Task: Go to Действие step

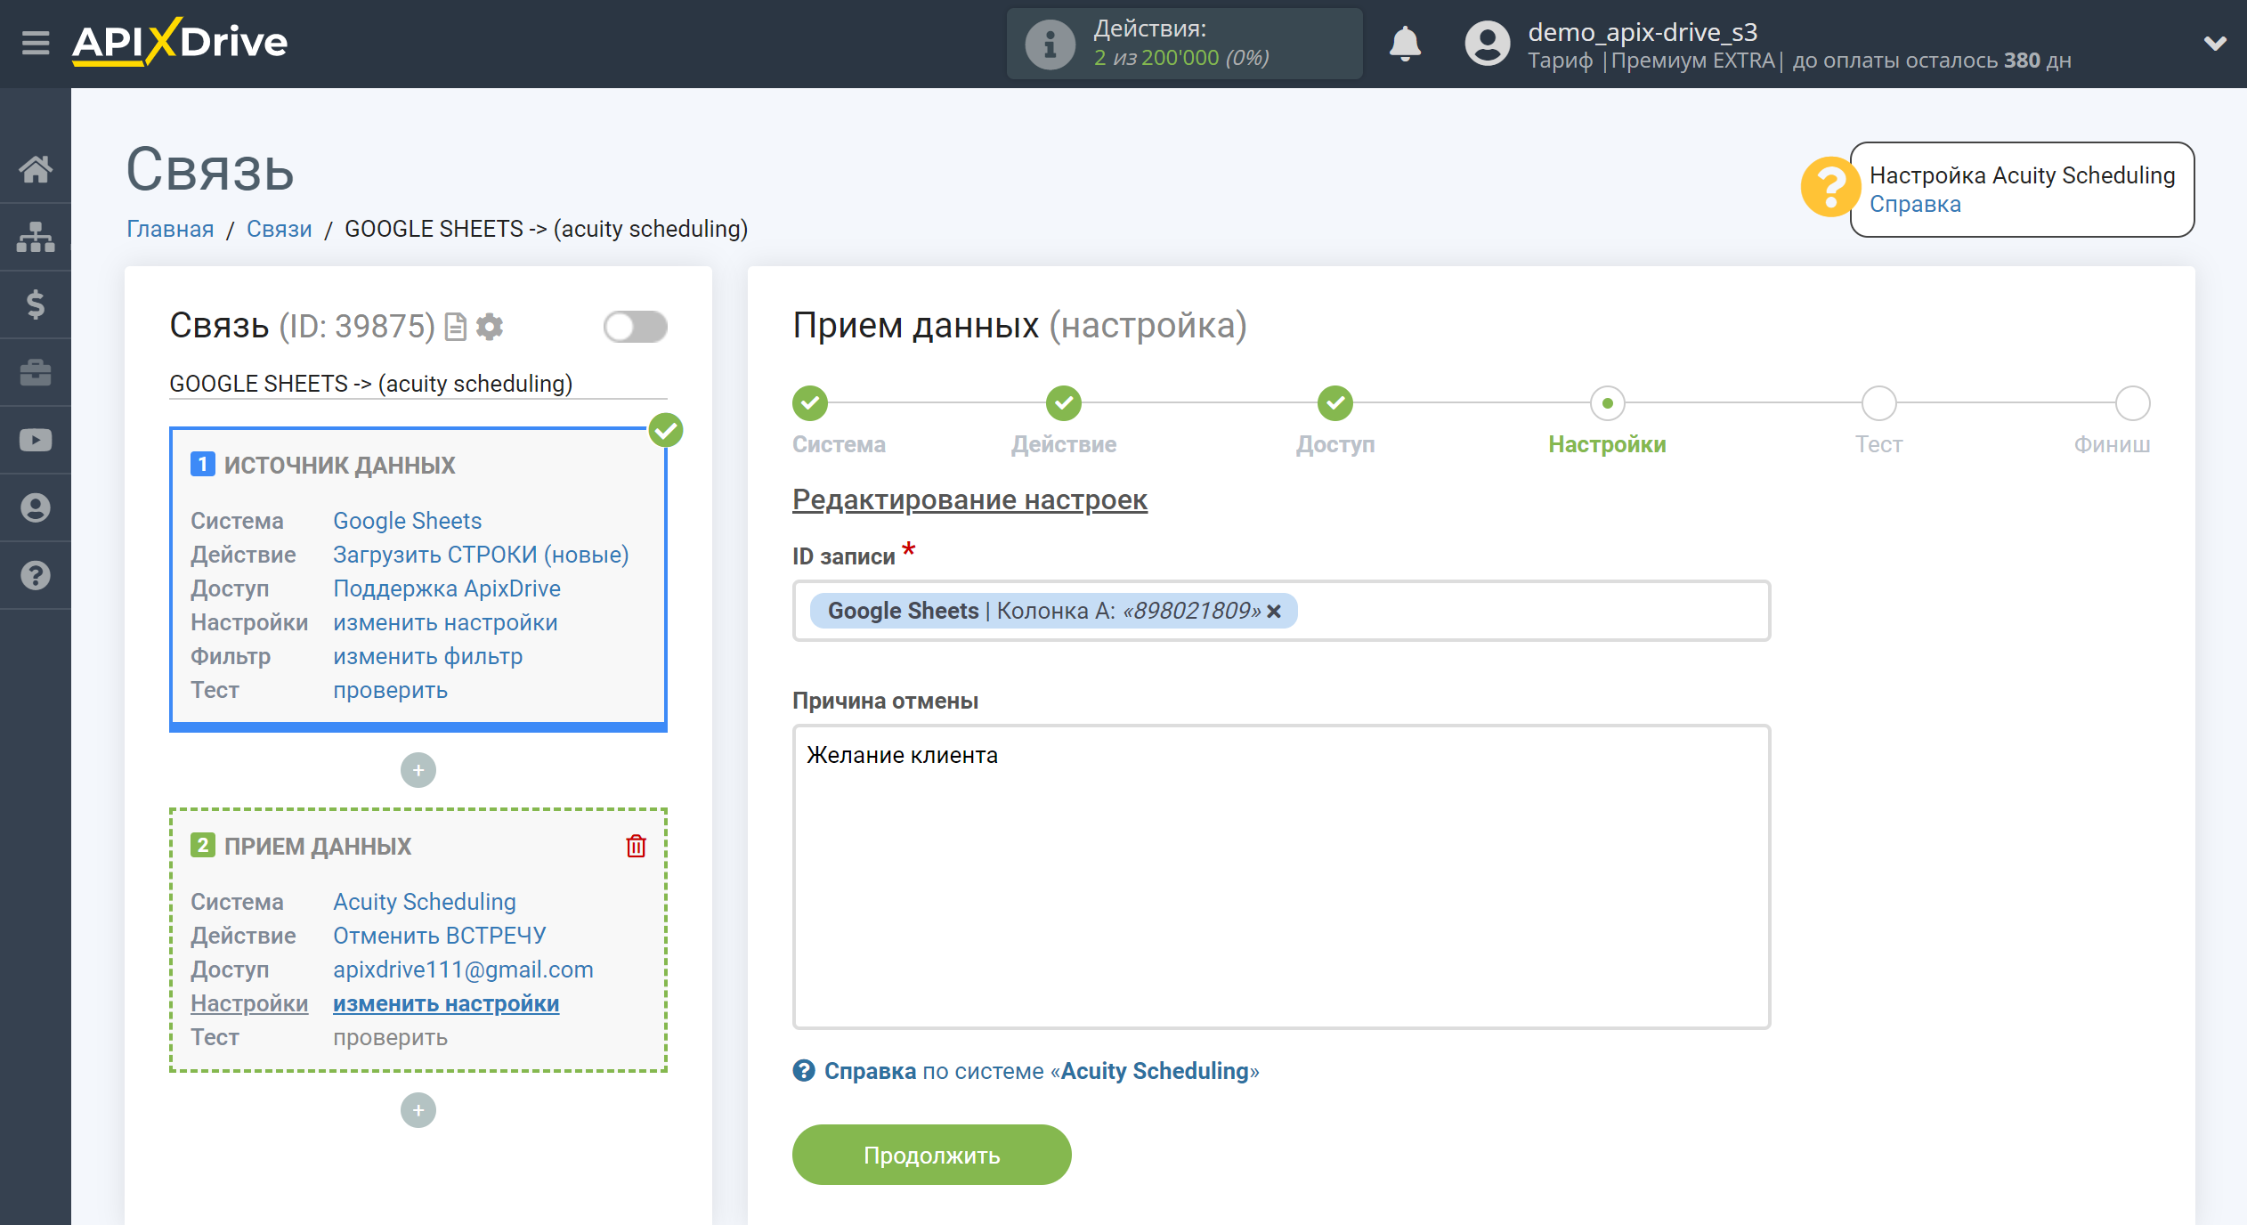Action: click(x=1064, y=403)
